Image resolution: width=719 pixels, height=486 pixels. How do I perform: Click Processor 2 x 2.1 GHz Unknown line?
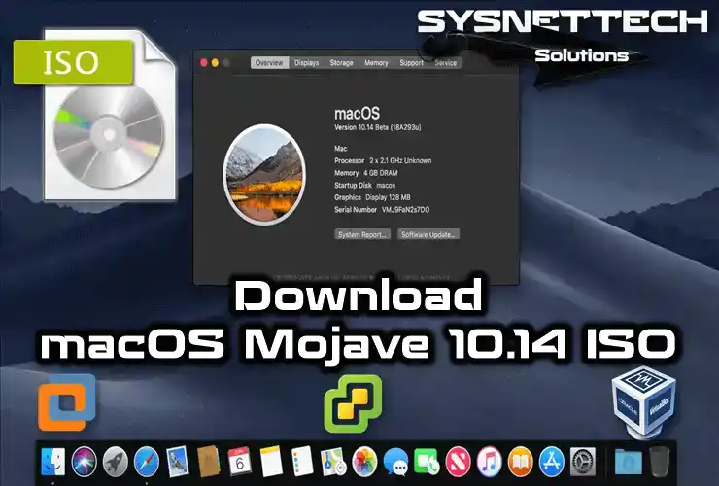pyautogui.click(x=383, y=160)
